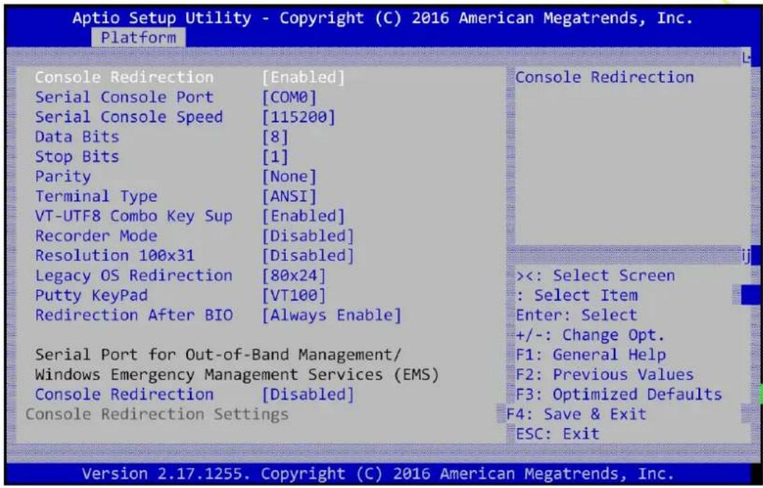Select the Terminal Type setting
Screen dimensions: 763x488
[x=96, y=196]
